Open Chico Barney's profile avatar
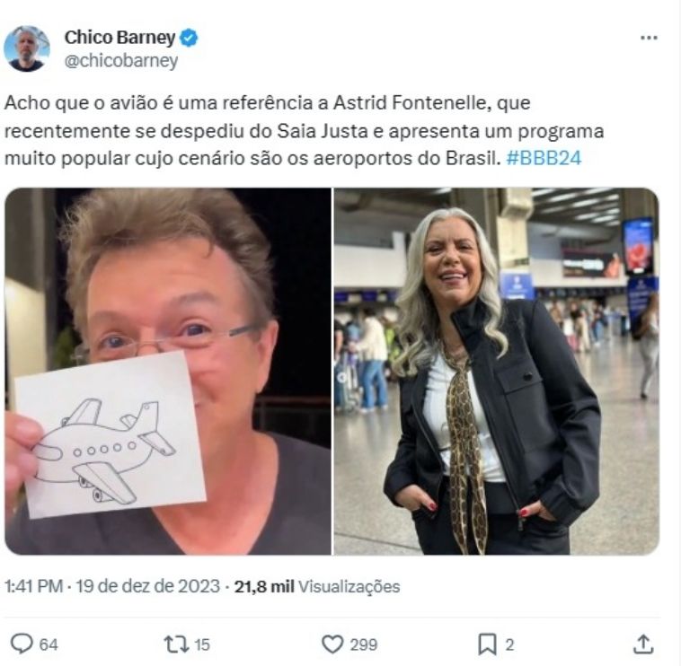This screenshot has height=666, width=690. click(x=26, y=48)
